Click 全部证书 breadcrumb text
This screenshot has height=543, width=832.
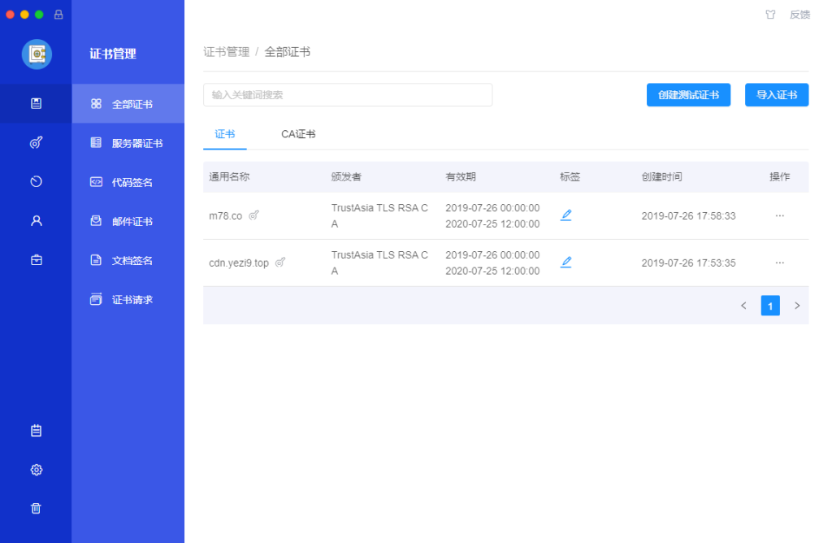click(x=287, y=52)
